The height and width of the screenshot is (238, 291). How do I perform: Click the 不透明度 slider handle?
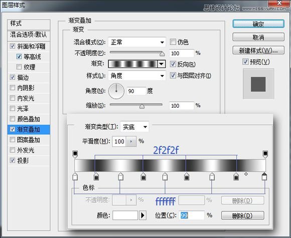[x=162, y=54]
